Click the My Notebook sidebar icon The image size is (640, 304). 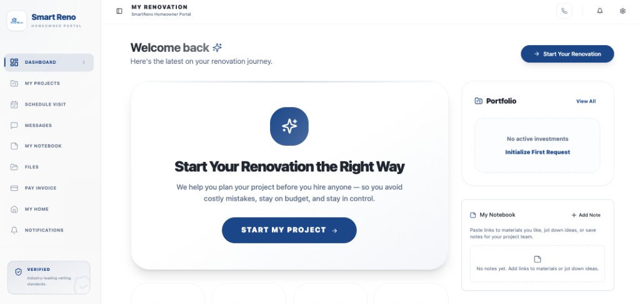(x=14, y=146)
